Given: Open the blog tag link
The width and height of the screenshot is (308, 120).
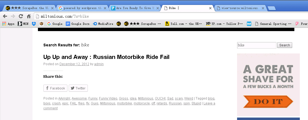Looking at the screenshot, I should [x=211, y=98].
